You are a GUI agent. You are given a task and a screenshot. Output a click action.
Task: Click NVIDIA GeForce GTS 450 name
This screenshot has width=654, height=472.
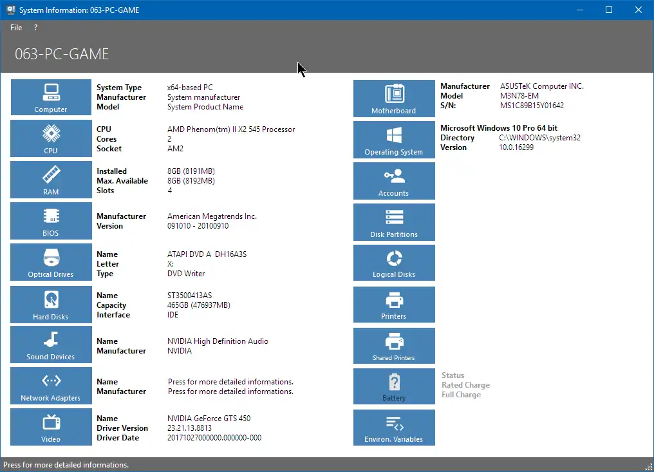tap(209, 418)
